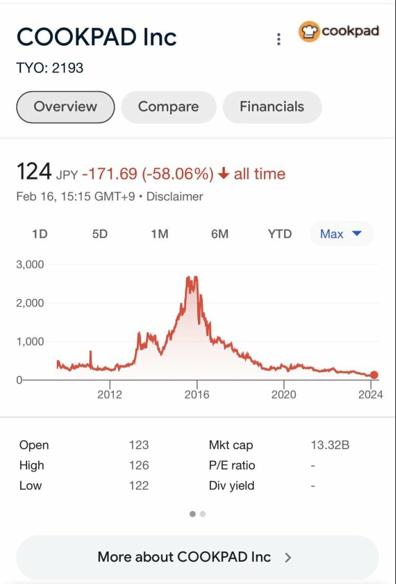Select first page indicator dot
The image size is (396, 584).
coord(192,514)
